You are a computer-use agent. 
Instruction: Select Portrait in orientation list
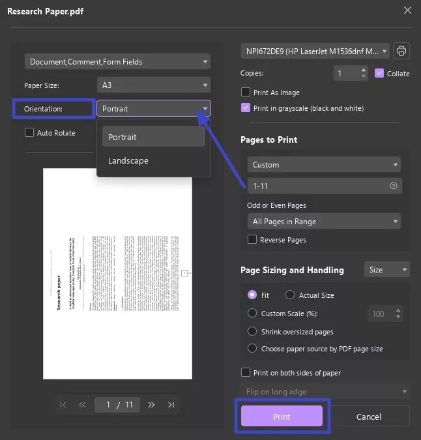click(x=123, y=137)
